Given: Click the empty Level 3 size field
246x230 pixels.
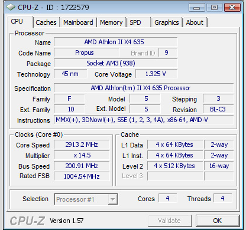Looking at the screenshot, I should 175,176.
